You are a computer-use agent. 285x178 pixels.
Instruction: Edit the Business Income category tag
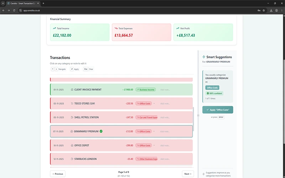click(x=146, y=90)
